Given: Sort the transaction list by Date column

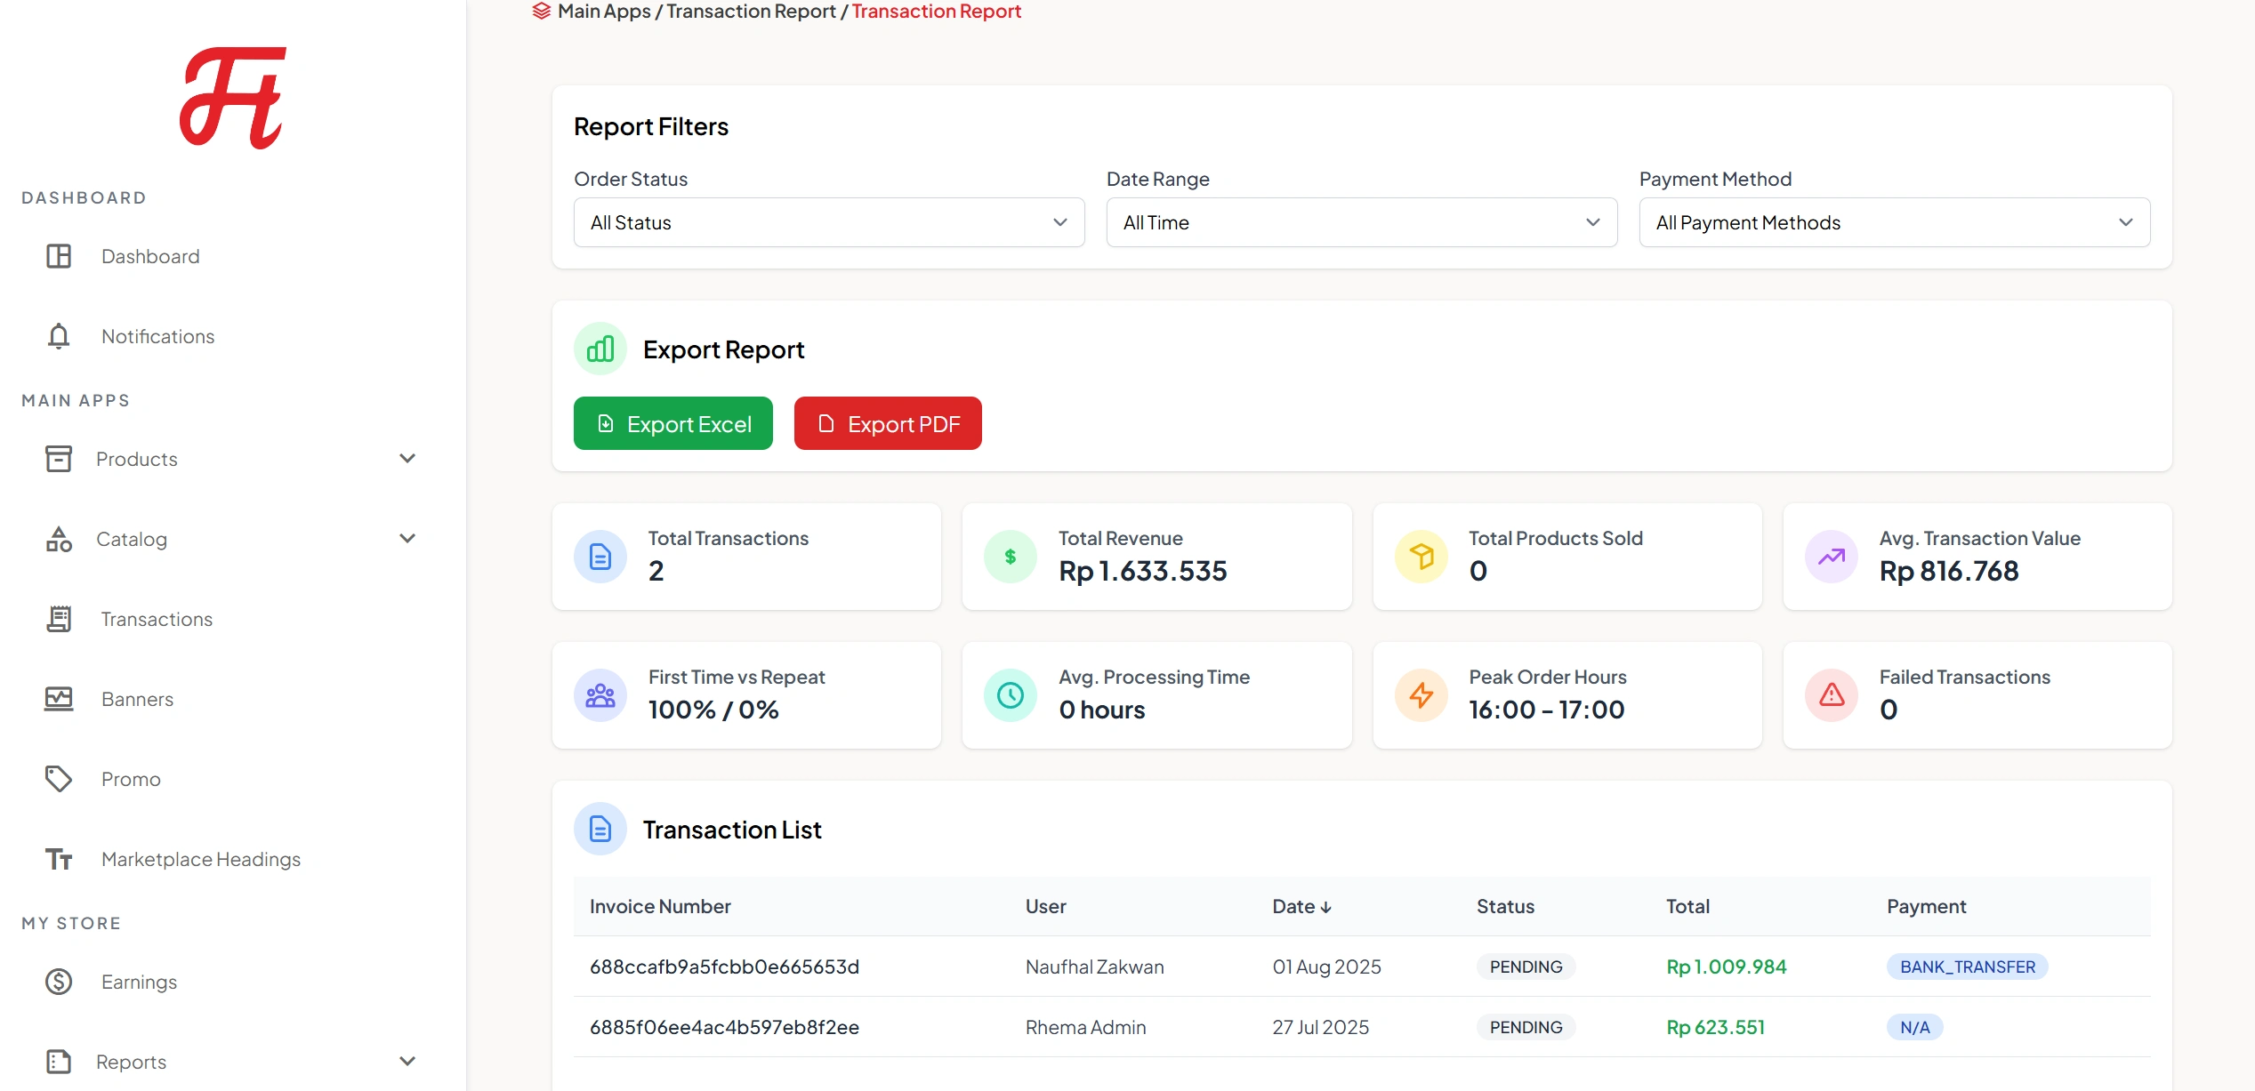Looking at the screenshot, I should (1301, 906).
